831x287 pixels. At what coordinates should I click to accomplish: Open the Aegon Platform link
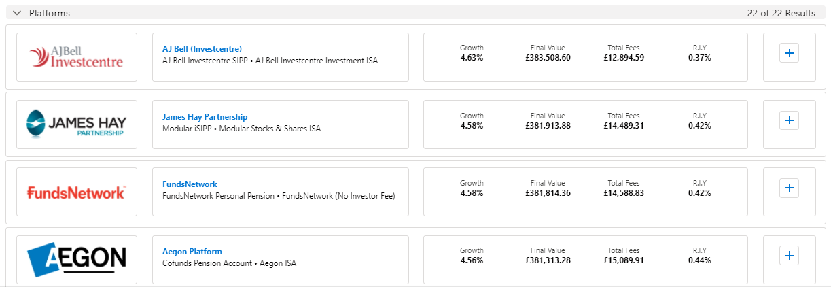tap(192, 252)
